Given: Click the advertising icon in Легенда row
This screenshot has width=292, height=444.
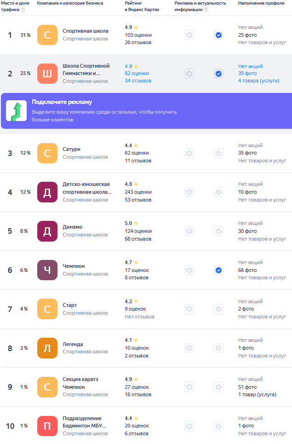Looking at the screenshot, I should (x=189, y=348).
